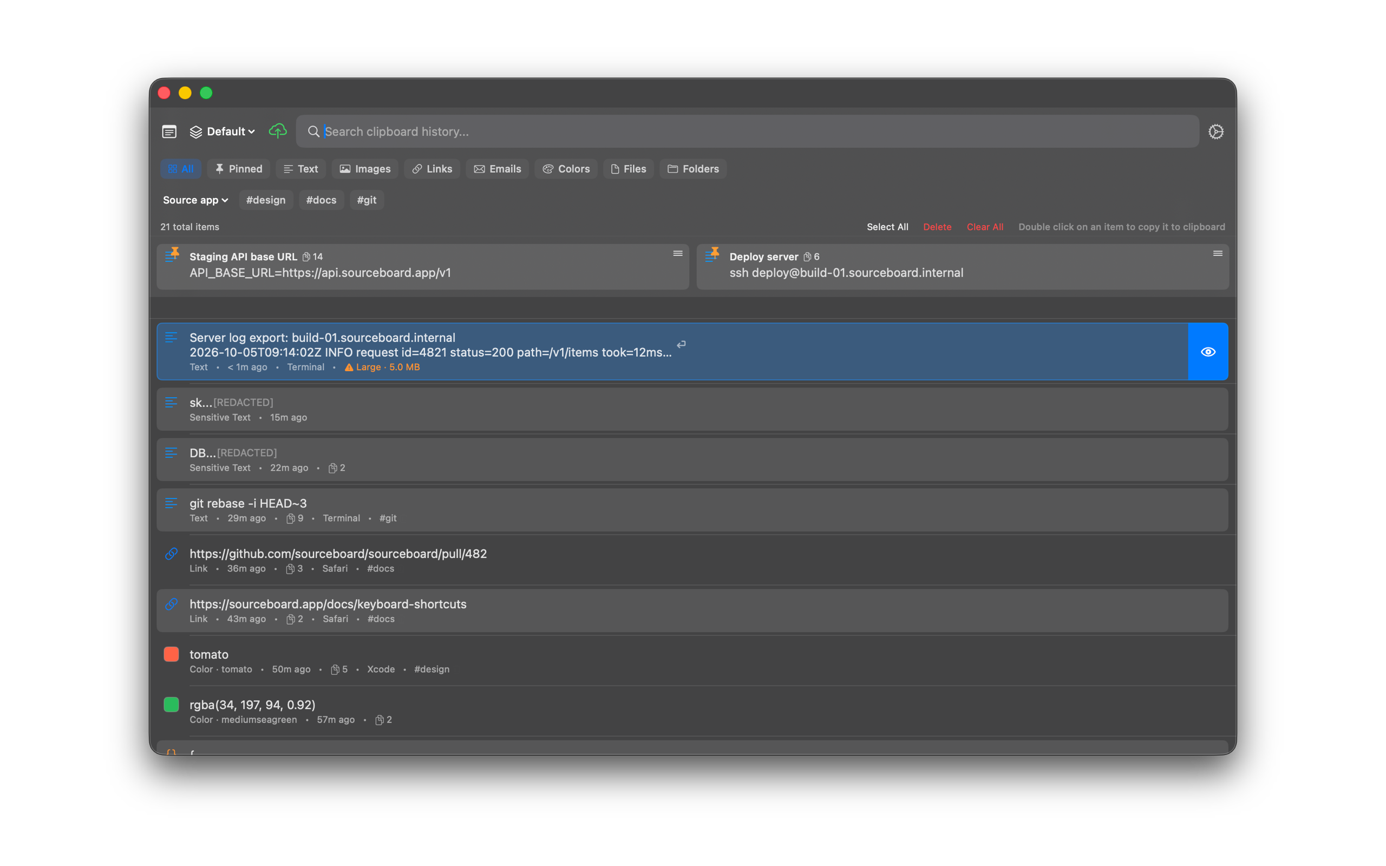Click the green rgba(34, 197, 94) swatch

pyautogui.click(x=171, y=705)
